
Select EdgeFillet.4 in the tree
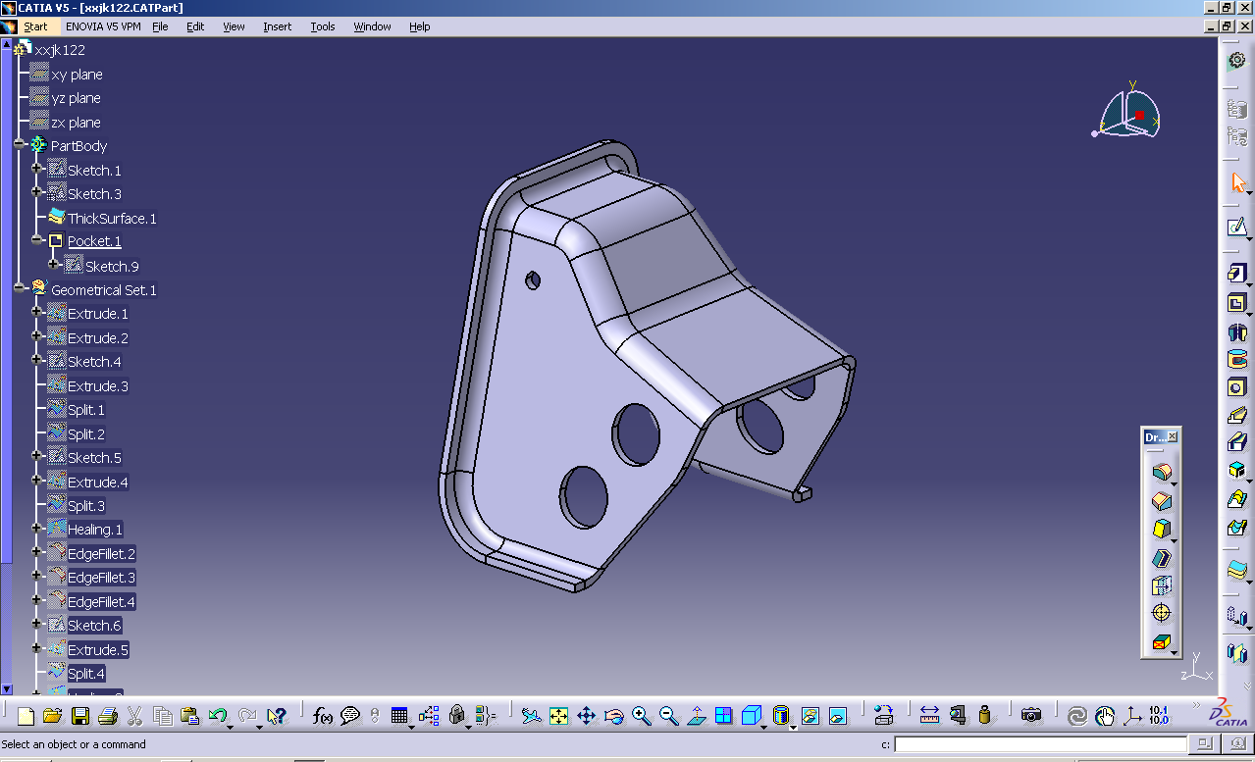tap(102, 602)
